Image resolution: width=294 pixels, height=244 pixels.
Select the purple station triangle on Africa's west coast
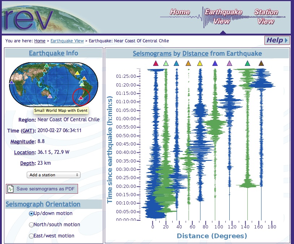pyautogui.click(x=12, y=83)
